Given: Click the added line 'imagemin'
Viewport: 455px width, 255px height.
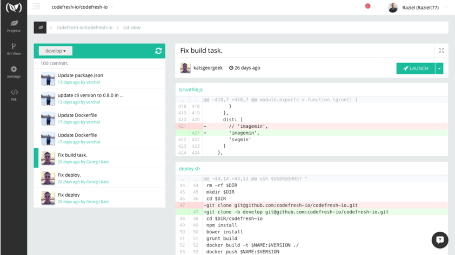Looking at the screenshot, I should [x=312, y=133].
